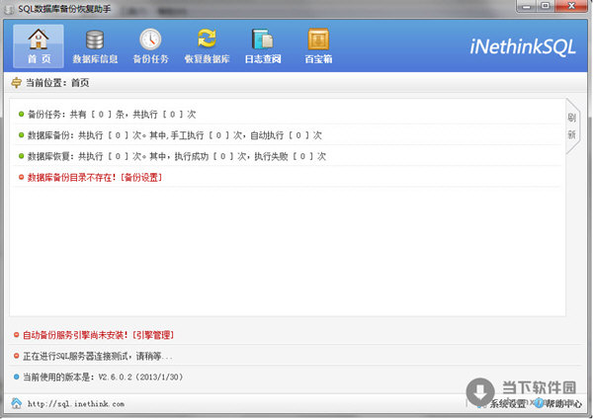The image size is (593, 419).
Task: Close the SQL数据库备份恢复助手 window
Action: [x=571, y=6]
